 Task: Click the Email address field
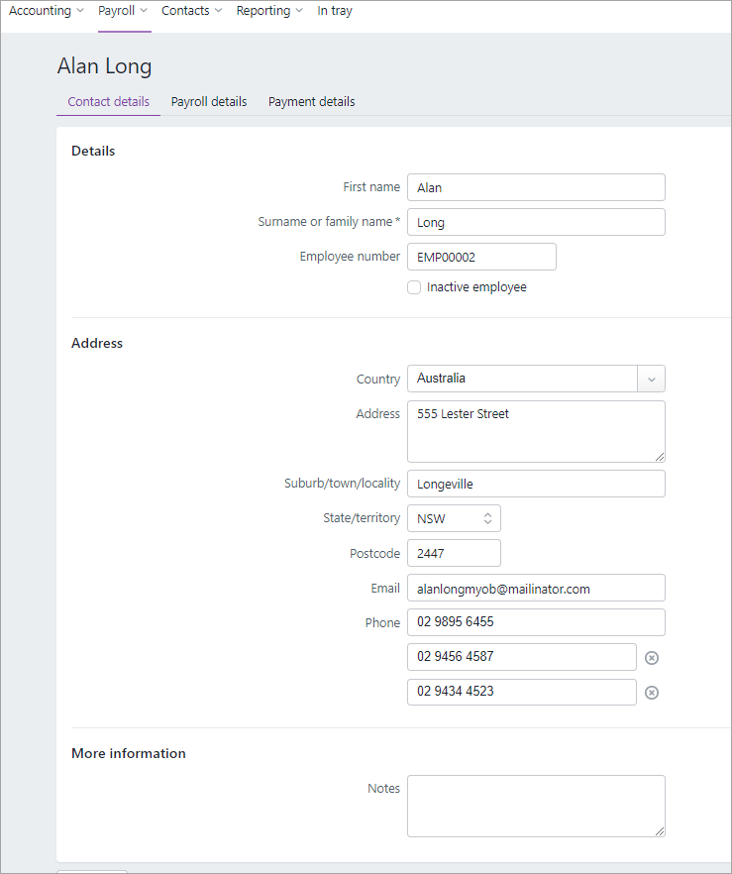pos(535,588)
